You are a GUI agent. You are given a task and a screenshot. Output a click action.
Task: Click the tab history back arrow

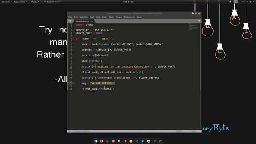point(69,21)
